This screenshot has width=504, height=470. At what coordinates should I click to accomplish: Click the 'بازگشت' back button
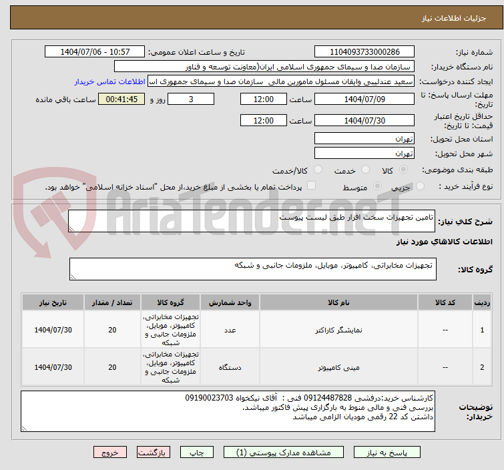[x=156, y=453]
